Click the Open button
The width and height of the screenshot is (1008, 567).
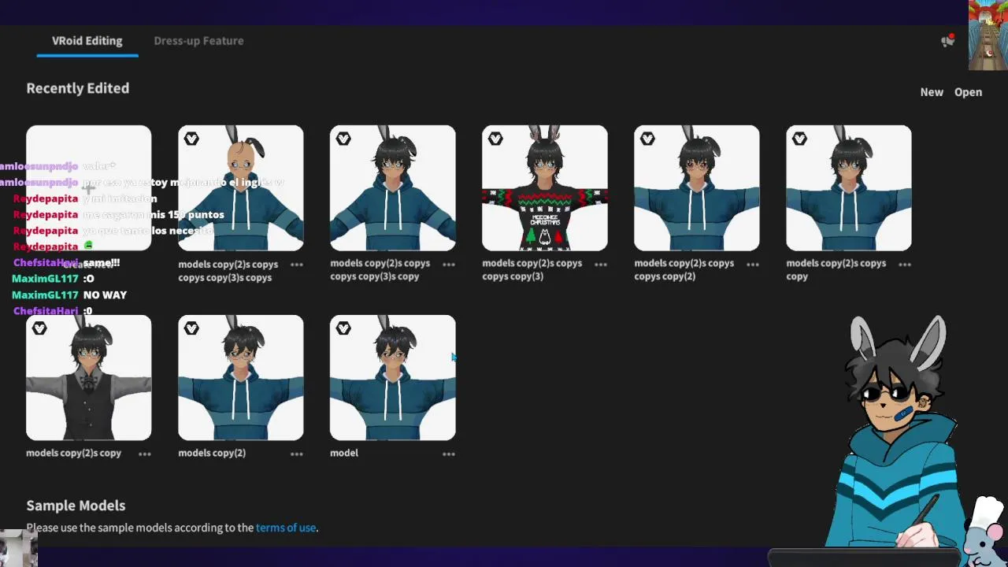[968, 92]
